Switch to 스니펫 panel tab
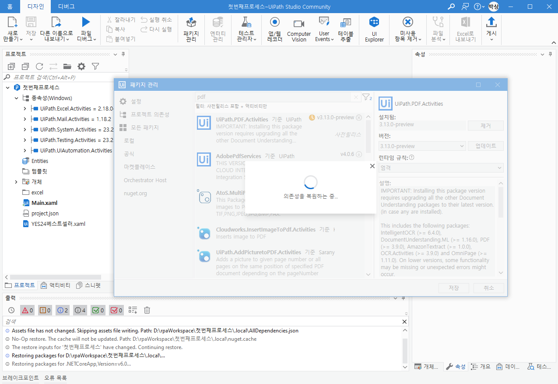This screenshot has width=558, height=384. pyautogui.click(x=88, y=285)
